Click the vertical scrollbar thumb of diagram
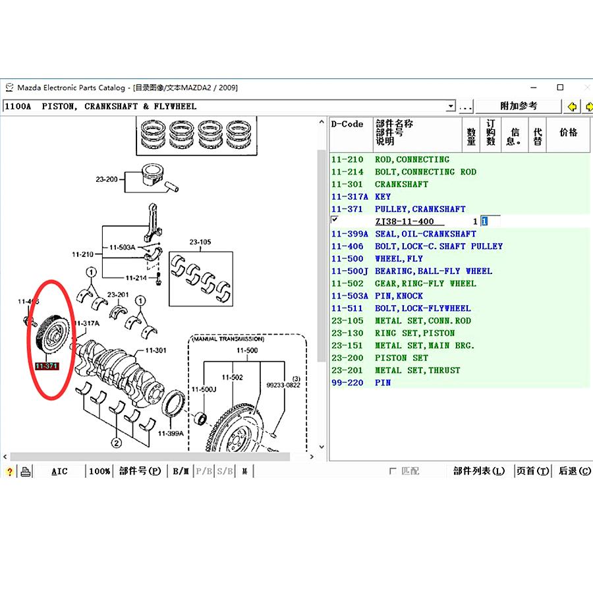This screenshot has width=593, height=593. (x=322, y=256)
